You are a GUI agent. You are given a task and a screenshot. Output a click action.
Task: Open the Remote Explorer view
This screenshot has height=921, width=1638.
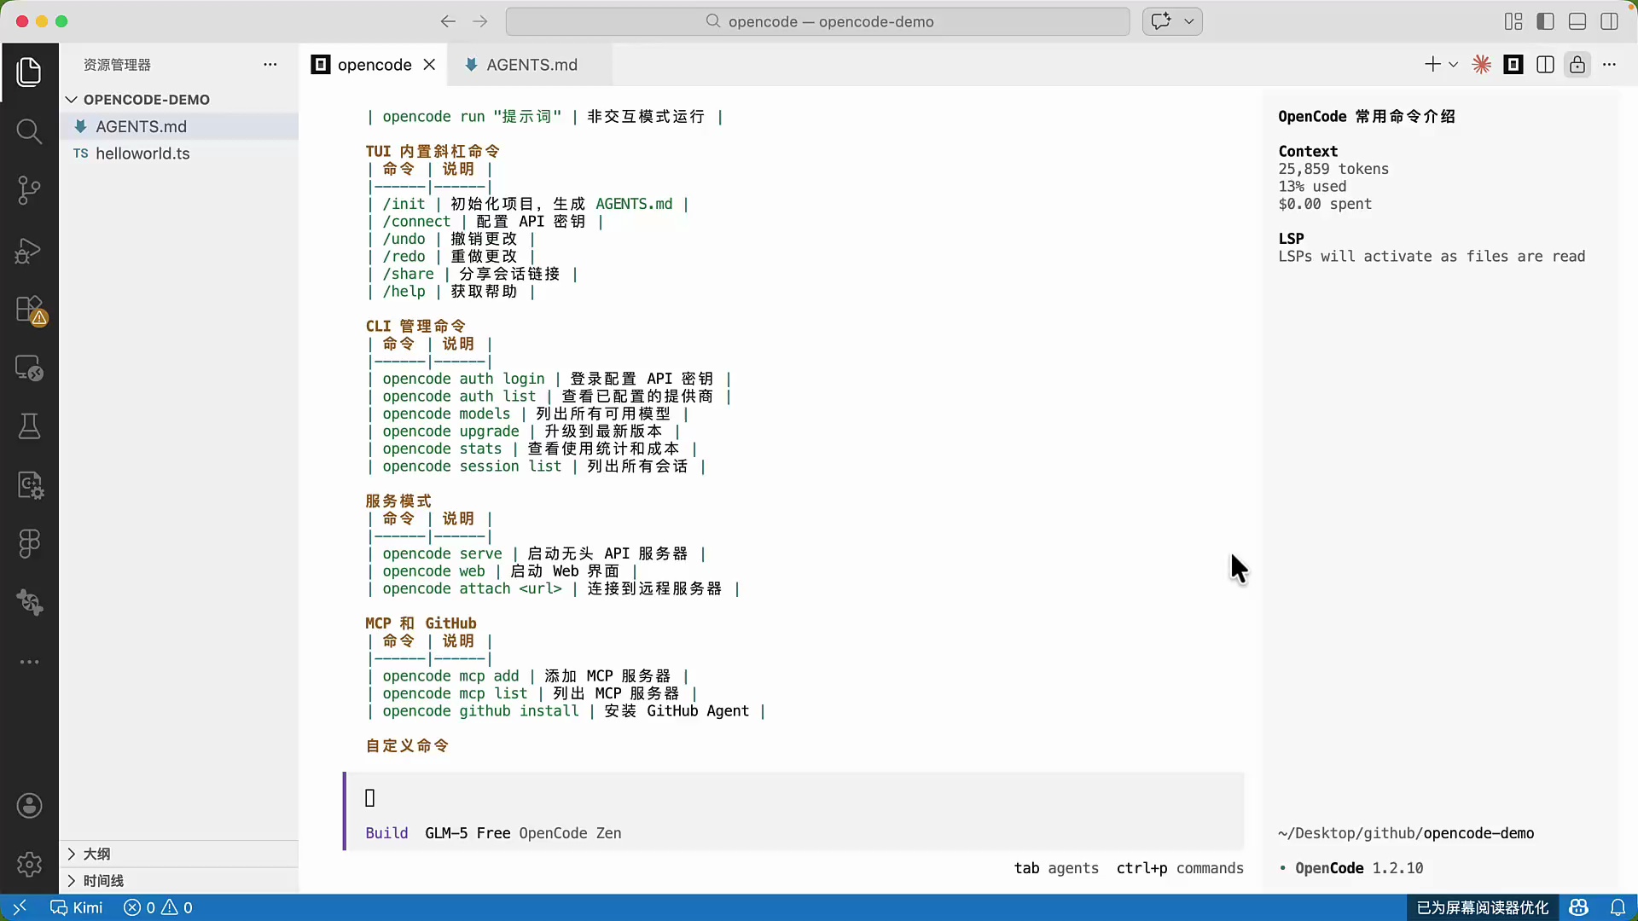(x=29, y=368)
